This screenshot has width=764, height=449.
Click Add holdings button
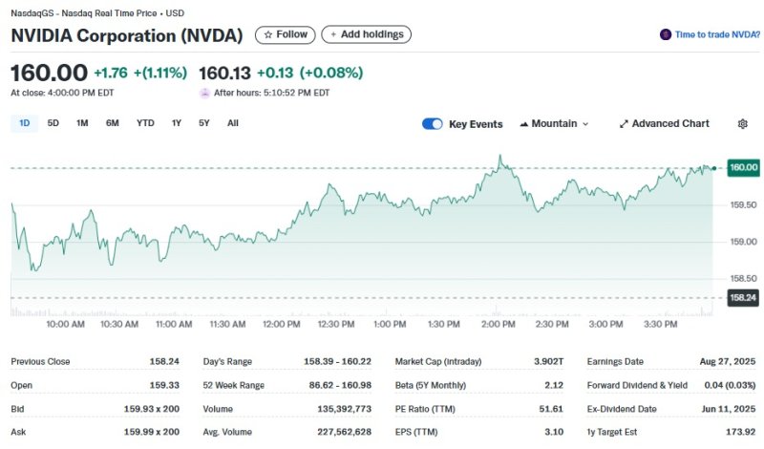point(367,34)
